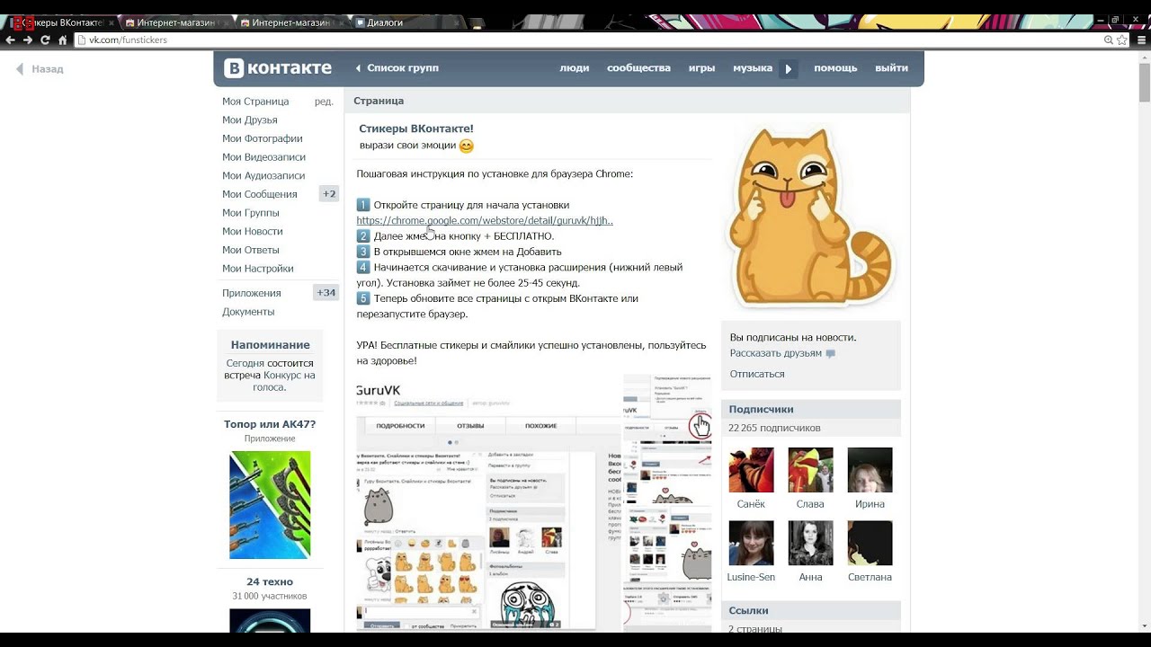Open Мои Группы
1151x647 pixels.
[250, 213]
